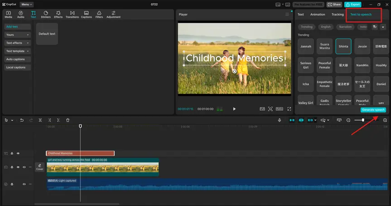The image size is (391, 206).
Task: Expand the Text template category
Action: [x=17, y=51]
